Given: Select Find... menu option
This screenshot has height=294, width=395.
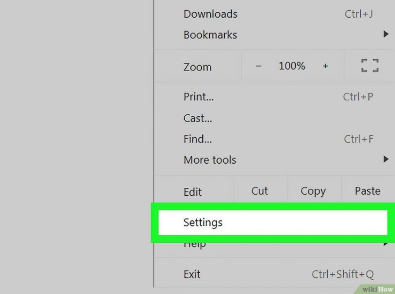Looking at the screenshot, I should (274, 139).
